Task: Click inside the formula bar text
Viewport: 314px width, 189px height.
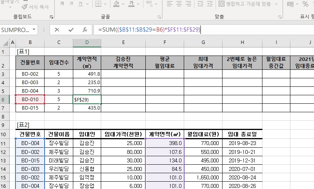Action: coord(233,30)
